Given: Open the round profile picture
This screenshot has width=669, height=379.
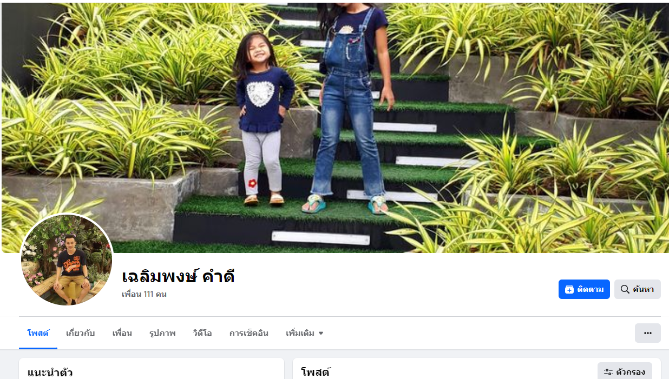Looking at the screenshot, I should click(67, 260).
